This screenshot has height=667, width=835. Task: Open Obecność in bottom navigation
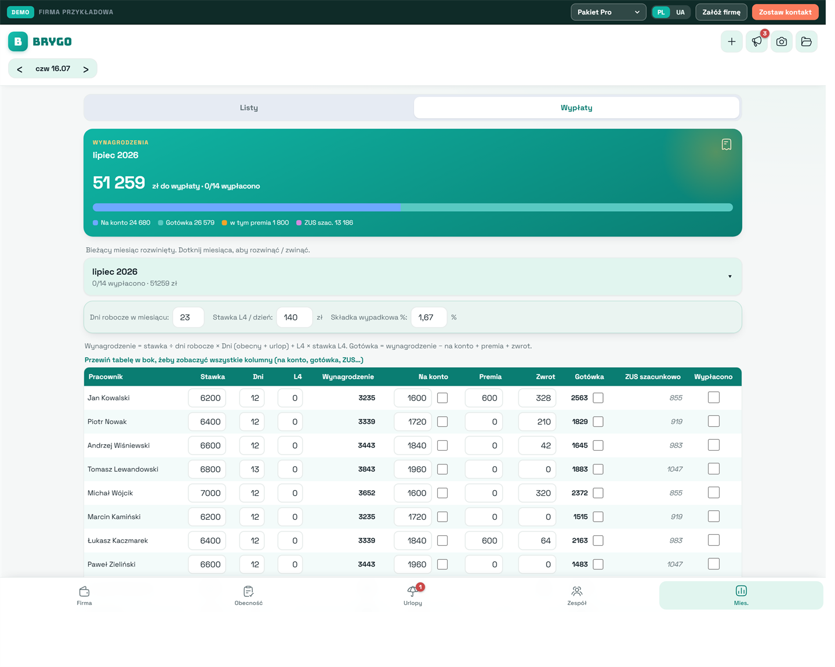tap(248, 596)
